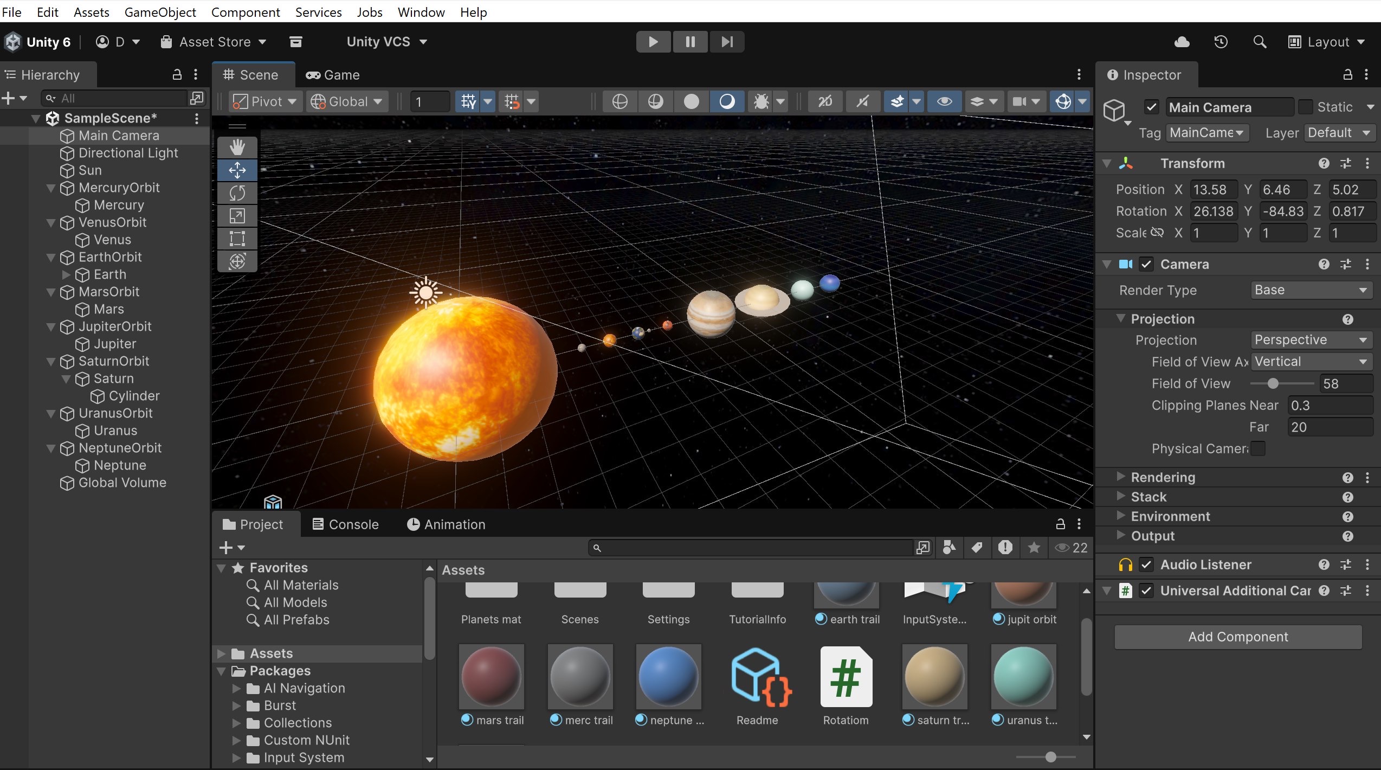The width and height of the screenshot is (1381, 770).
Task: Click the Add Component button
Action: (1238, 637)
